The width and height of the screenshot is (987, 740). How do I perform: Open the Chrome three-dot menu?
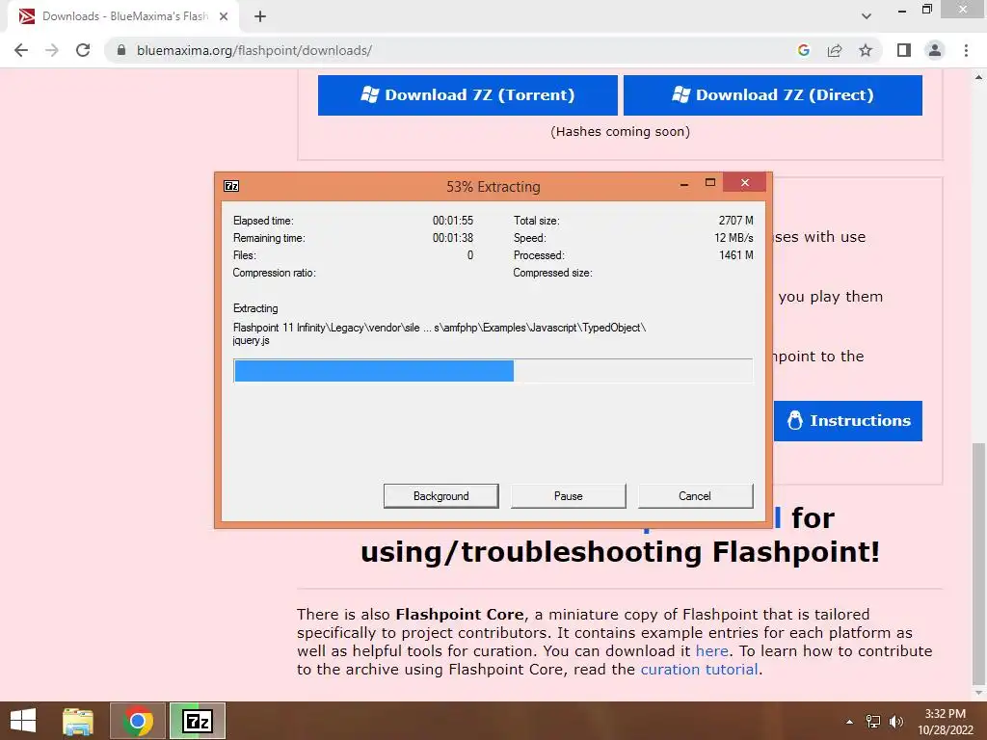pos(966,50)
